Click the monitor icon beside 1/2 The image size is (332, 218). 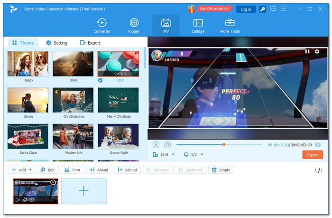point(186,154)
